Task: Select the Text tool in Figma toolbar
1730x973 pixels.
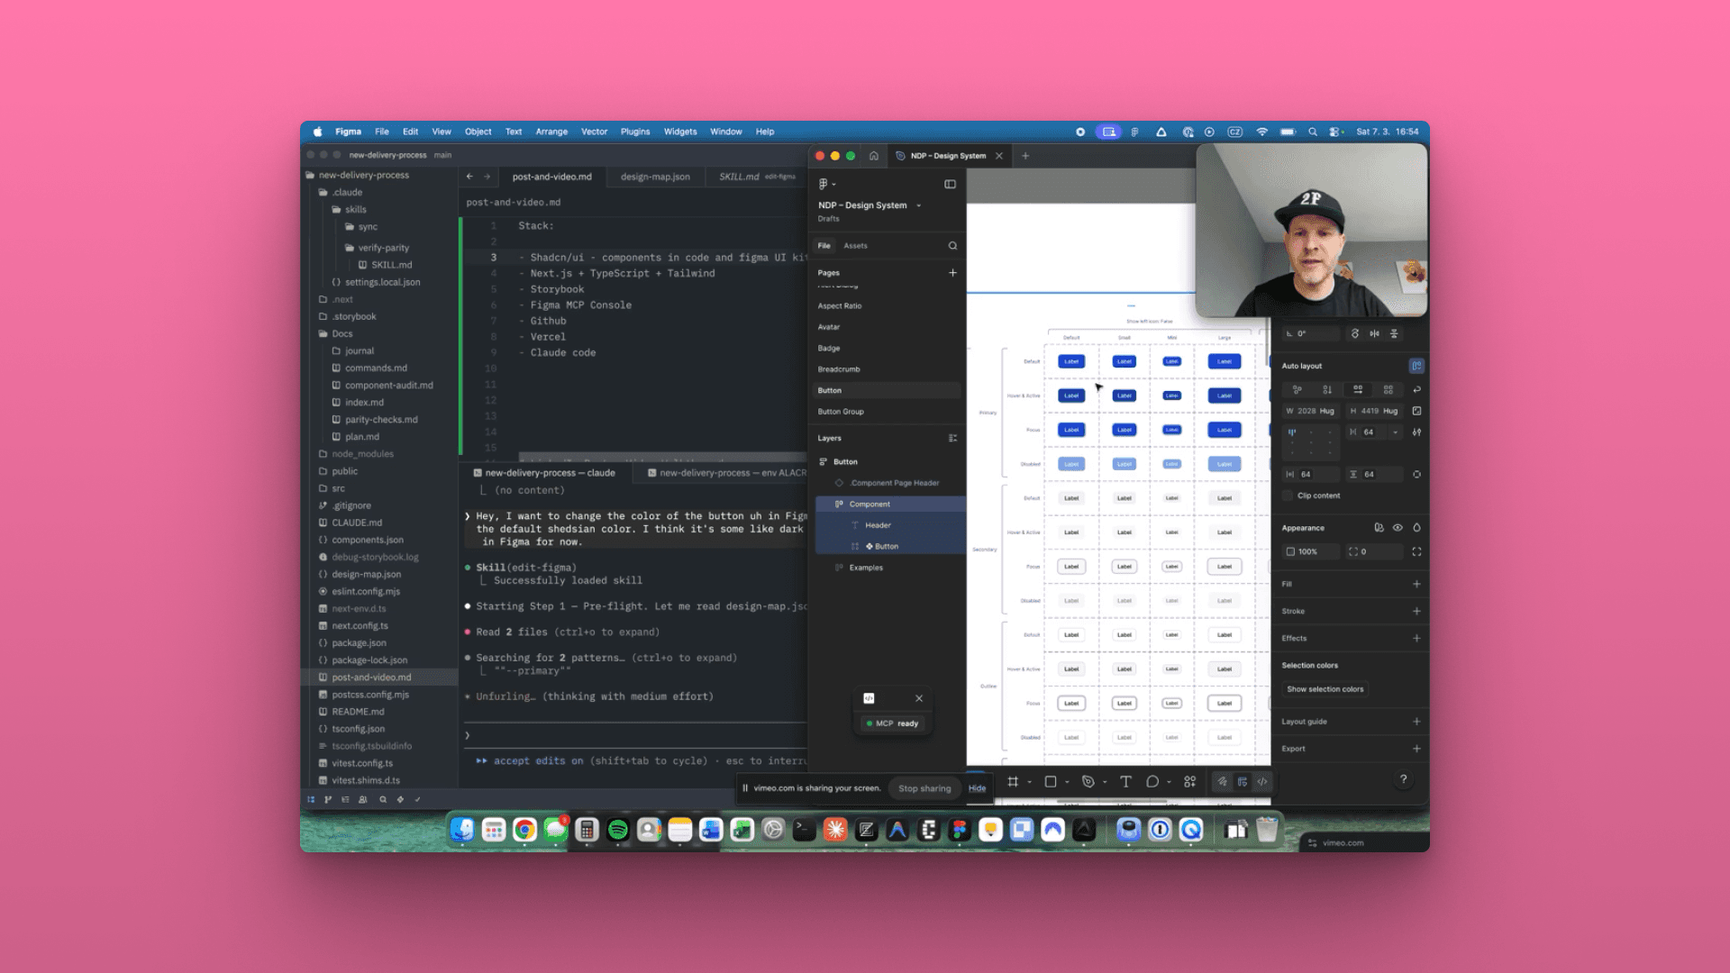Action: (x=1125, y=782)
